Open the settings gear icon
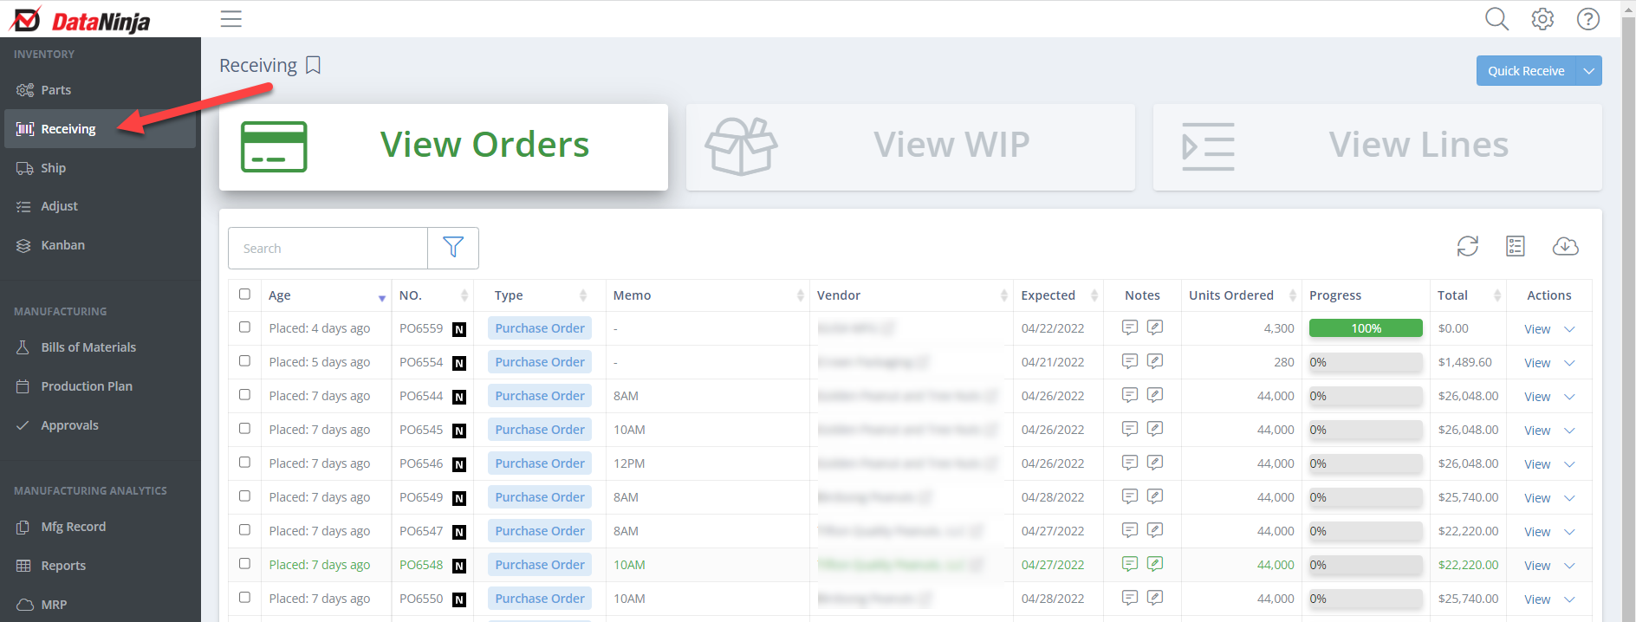This screenshot has width=1636, height=622. 1542,19
